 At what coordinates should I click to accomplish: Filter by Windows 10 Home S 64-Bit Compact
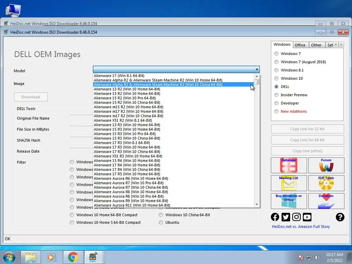pos(72,222)
